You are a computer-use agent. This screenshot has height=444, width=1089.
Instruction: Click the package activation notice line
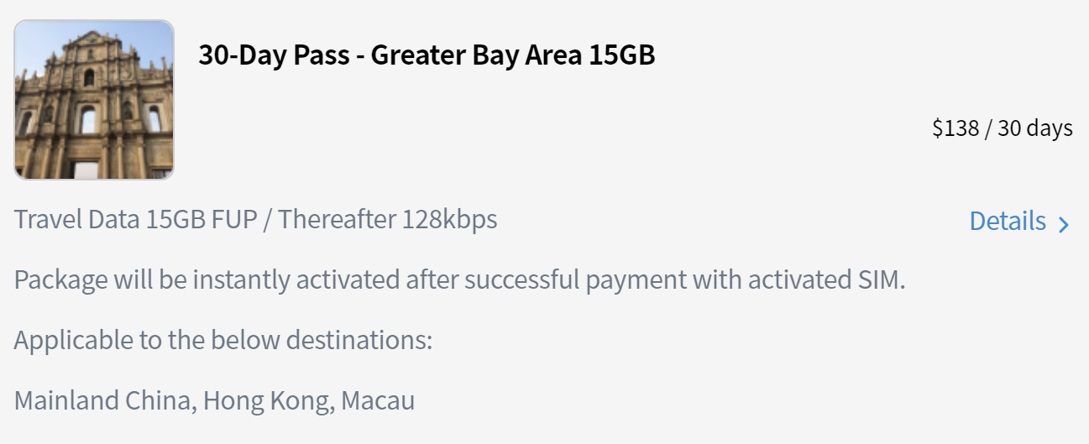click(459, 279)
